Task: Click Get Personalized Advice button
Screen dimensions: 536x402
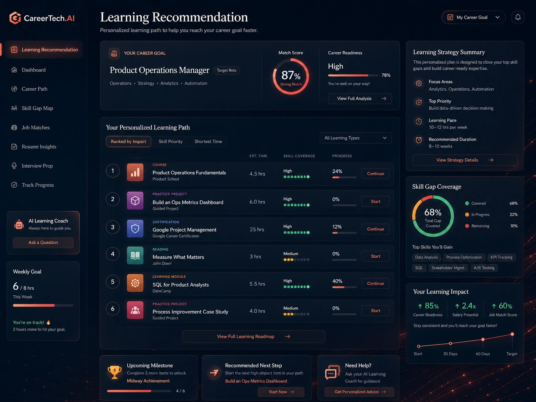Action: [359, 392]
